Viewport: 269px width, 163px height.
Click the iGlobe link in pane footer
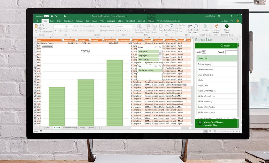(215, 125)
